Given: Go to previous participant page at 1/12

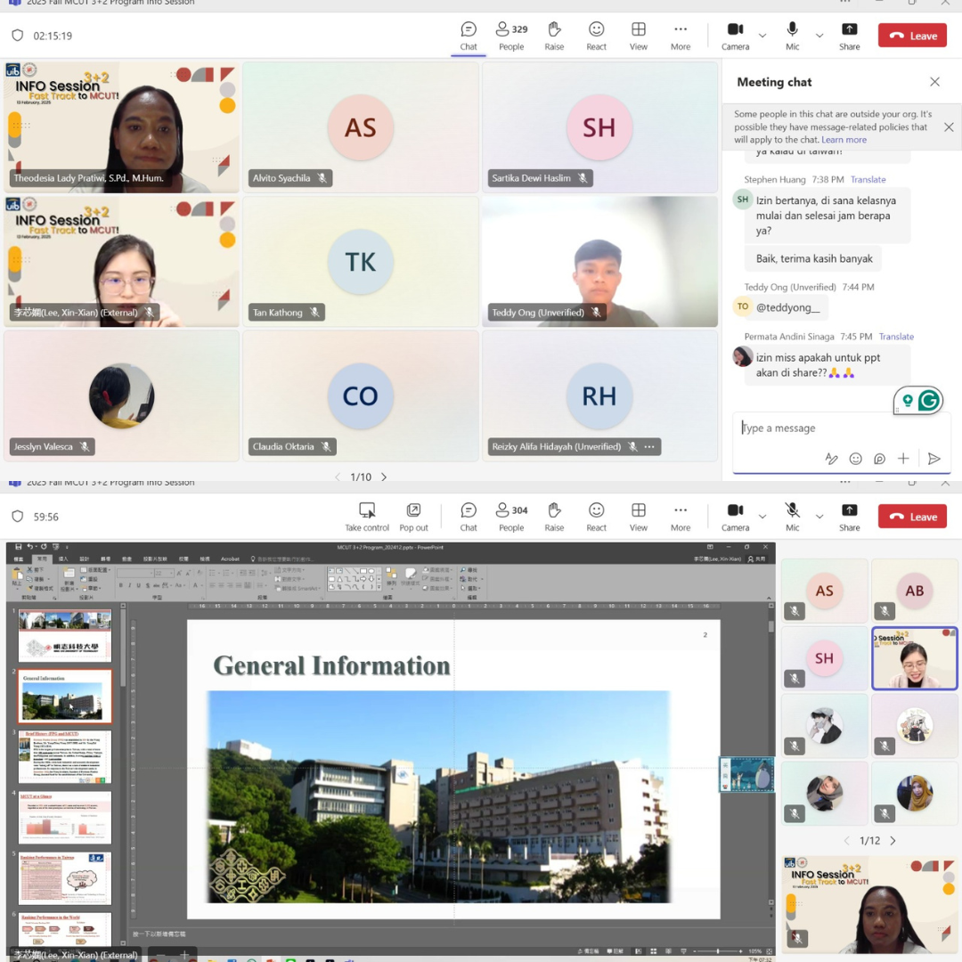Looking at the screenshot, I should (847, 841).
